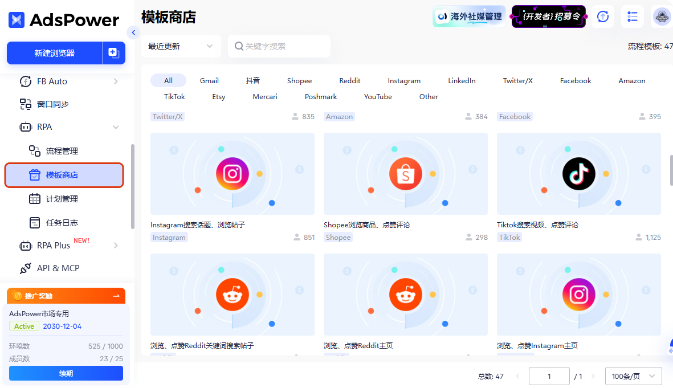Screen dimensions: 673x388
Task: Click 新建浏览器 button
Action: click(55, 53)
